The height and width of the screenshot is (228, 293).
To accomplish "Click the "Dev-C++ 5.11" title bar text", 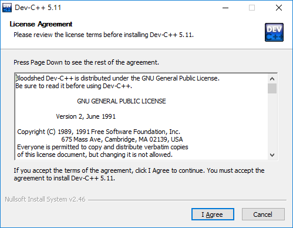I will tap(38, 8).
